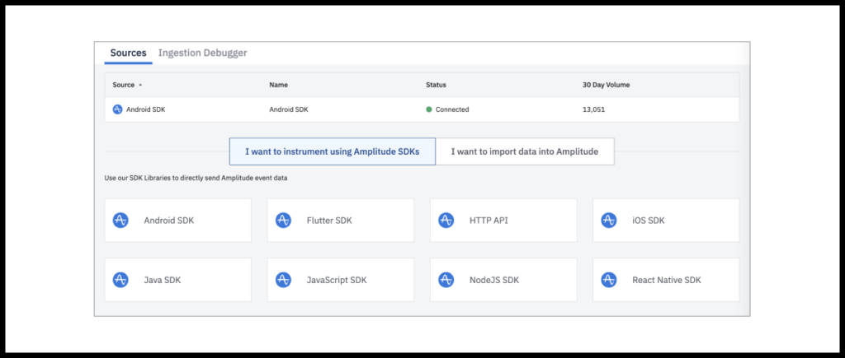This screenshot has width=845, height=358.
Task: Click the Flutter SDK card's Amplitude icon
Action: coord(284,221)
